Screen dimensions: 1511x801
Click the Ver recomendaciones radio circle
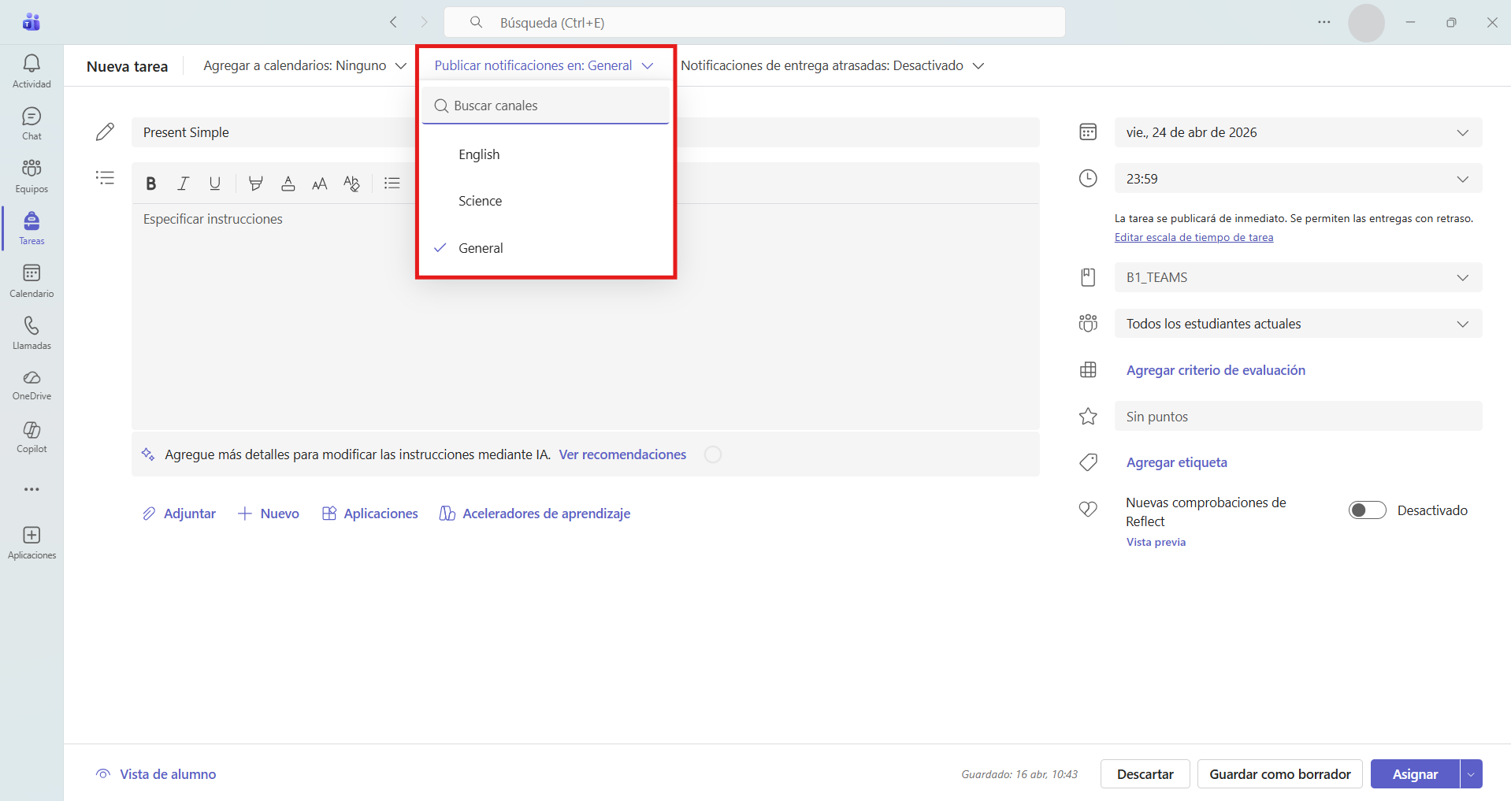click(x=713, y=454)
